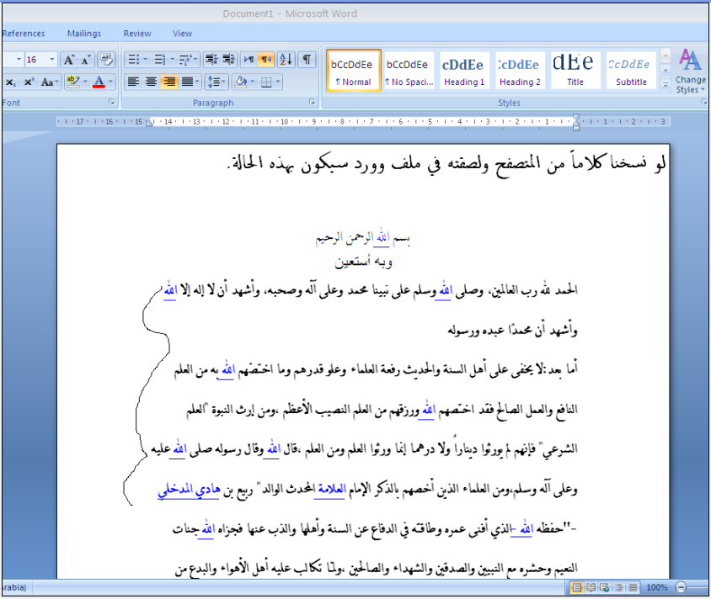This screenshot has height=599, width=711.
Task: Click the red font color swatch
Action: coord(99,82)
